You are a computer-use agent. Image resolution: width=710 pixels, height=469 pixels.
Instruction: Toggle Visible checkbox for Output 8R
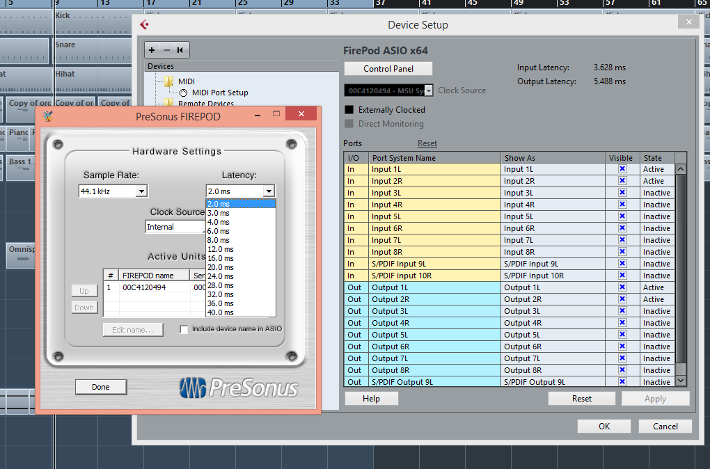coord(622,370)
